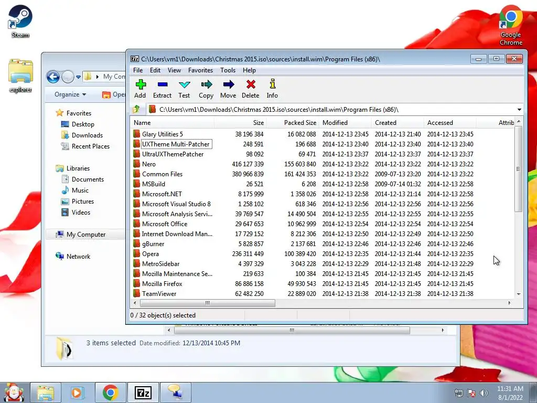Open the File menu

[138, 70]
